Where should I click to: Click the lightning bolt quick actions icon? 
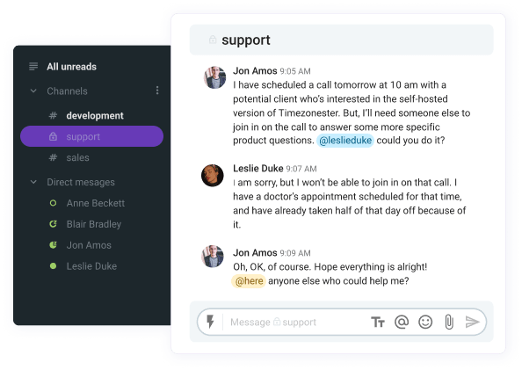pyautogui.click(x=210, y=322)
